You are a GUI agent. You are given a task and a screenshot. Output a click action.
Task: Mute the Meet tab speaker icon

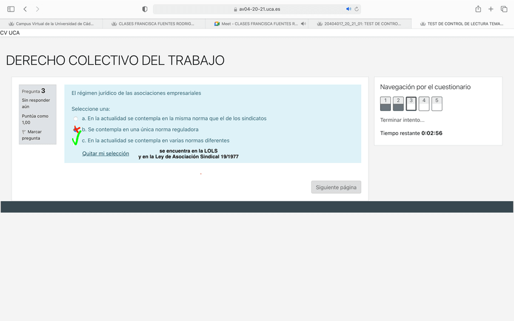(304, 24)
